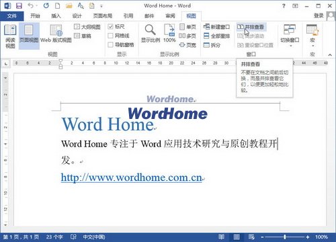Uncheck the 标尺 ruler checkbox

point(110,27)
